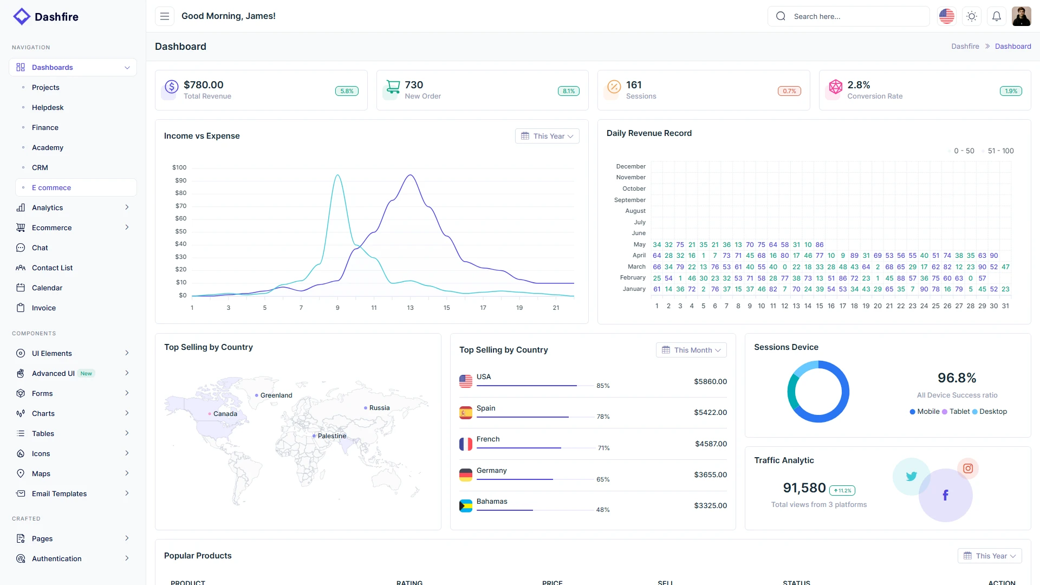This screenshot has width=1040, height=585.
Task: Select Finance in the sidebar
Action: click(45, 127)
